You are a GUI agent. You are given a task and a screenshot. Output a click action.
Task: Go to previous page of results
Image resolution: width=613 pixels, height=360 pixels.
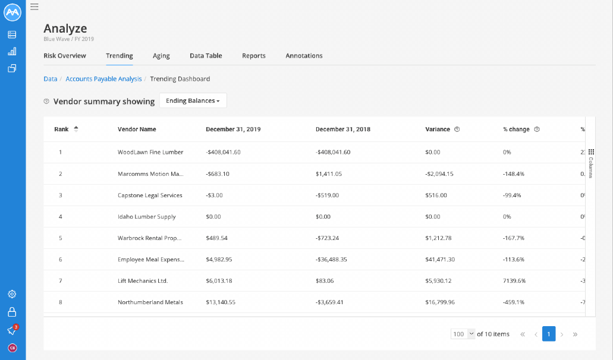point(536,334)
